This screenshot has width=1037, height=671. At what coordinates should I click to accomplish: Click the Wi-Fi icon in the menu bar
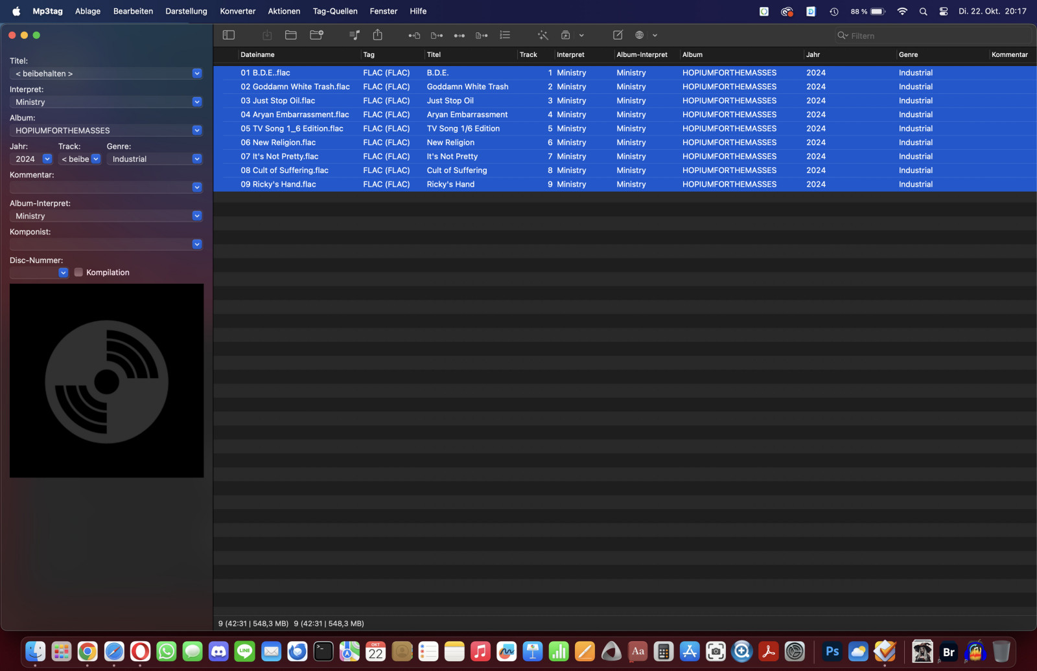(x=902, y=11)
